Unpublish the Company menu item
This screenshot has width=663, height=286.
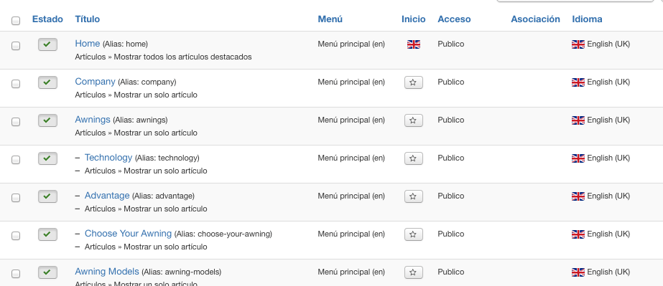(47, 82)
